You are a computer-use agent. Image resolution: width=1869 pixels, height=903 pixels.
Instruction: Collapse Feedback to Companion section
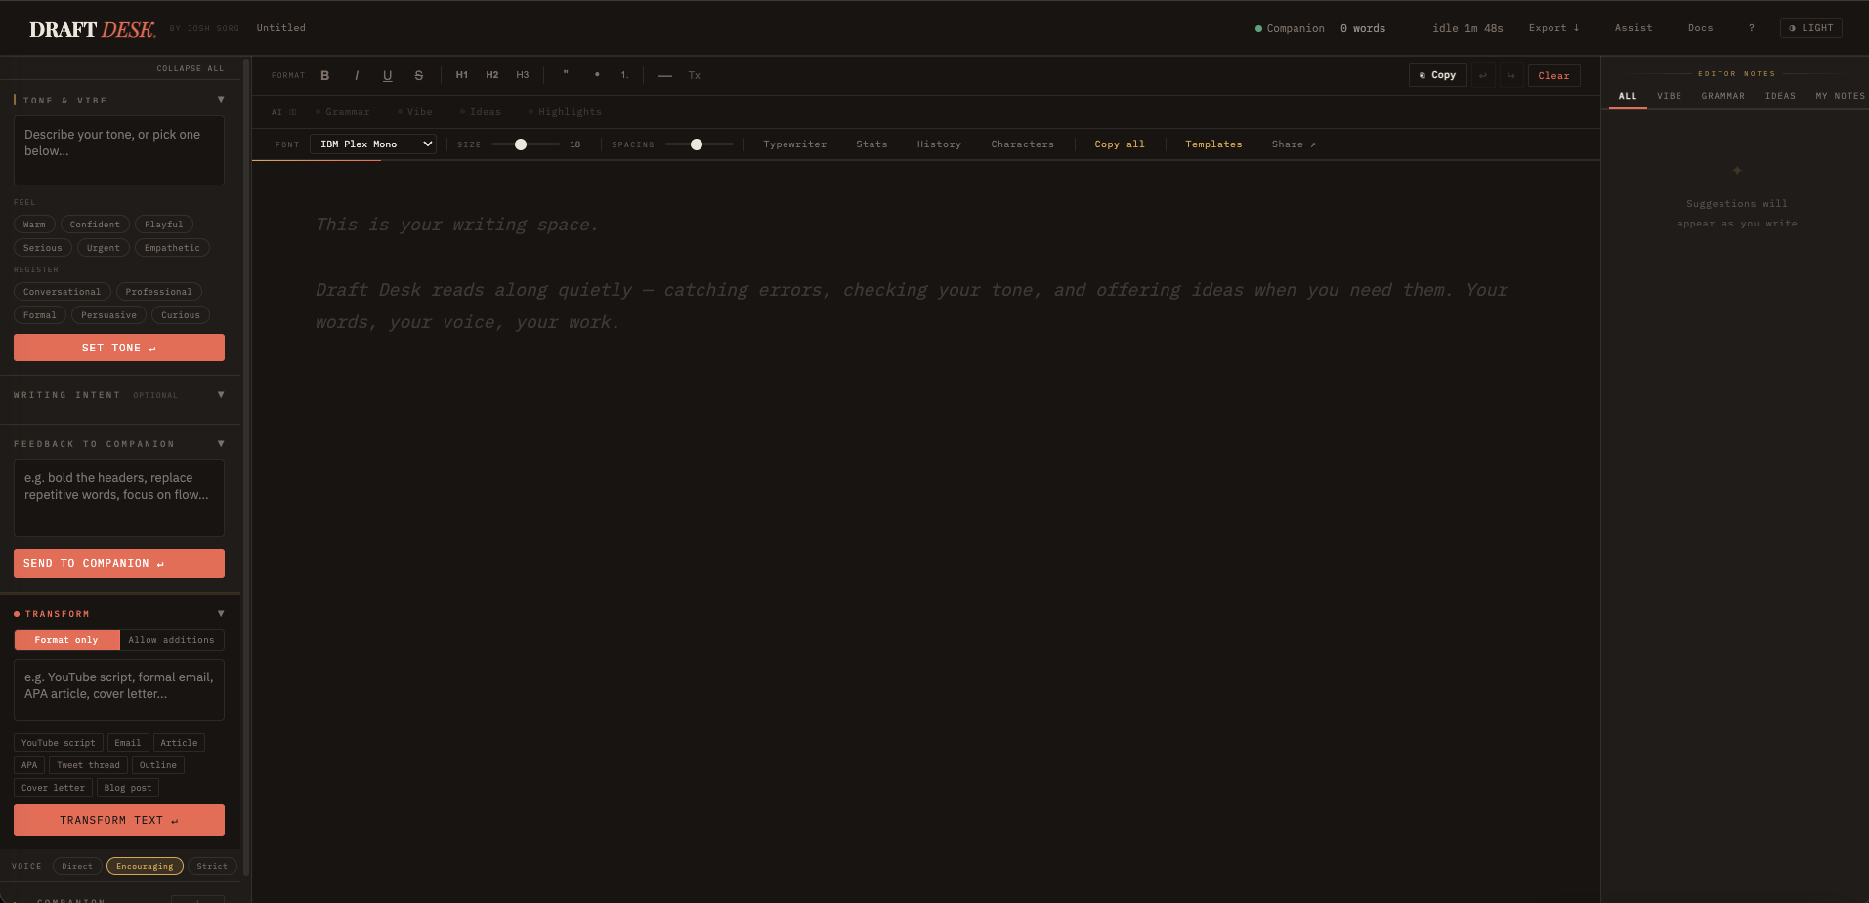[x=221, y=444]
